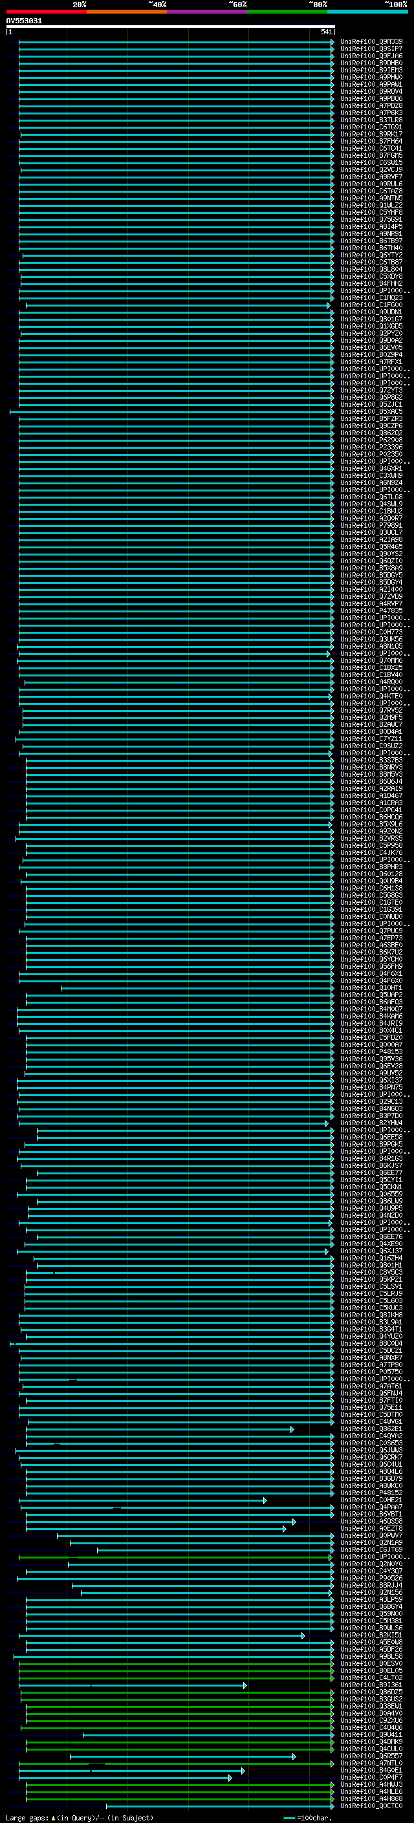Screen dimensions: 414x1823
Task: Click the query end position 541
Action: (326, 32)
